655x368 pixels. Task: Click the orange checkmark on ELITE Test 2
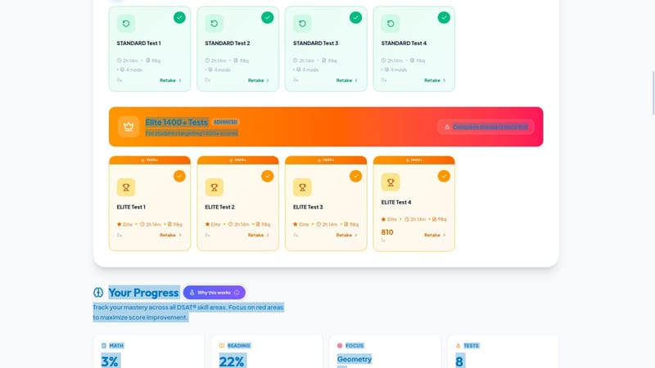(x=268, y=176)
